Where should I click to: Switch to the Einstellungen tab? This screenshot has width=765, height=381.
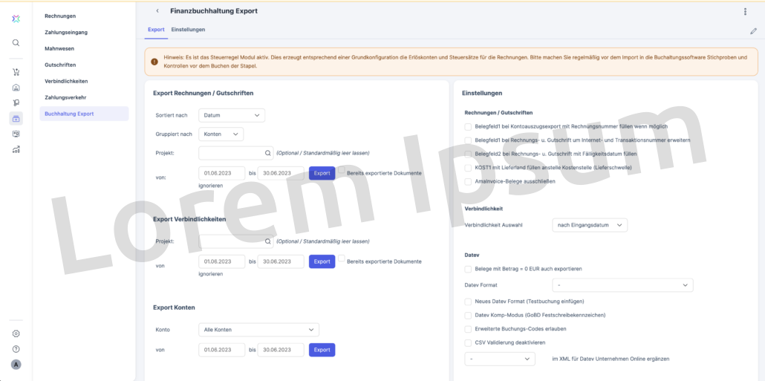coord(188,30)
